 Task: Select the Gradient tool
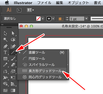pos(13,90)
